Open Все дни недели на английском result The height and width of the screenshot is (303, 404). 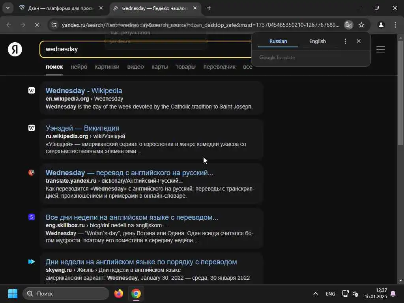point(132,217)
